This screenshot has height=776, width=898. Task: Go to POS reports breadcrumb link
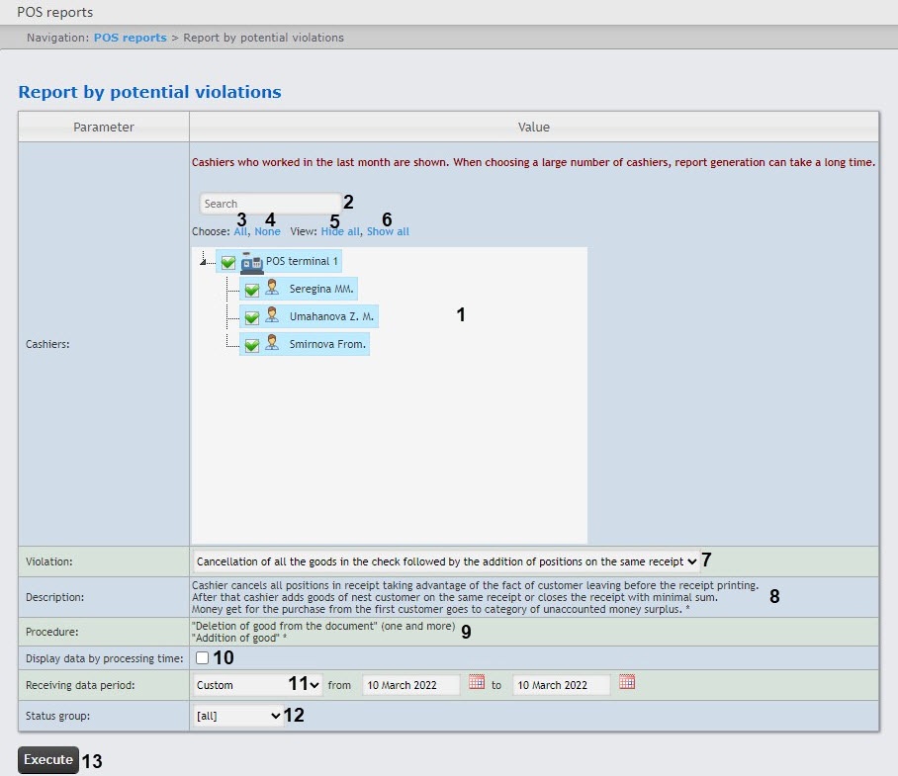pyautogui.click(x=130, y=38)
